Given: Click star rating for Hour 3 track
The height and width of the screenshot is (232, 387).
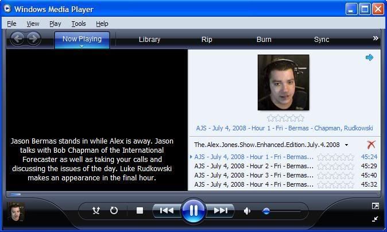Looking at the screenshot, I should click(x=336, y=176).
